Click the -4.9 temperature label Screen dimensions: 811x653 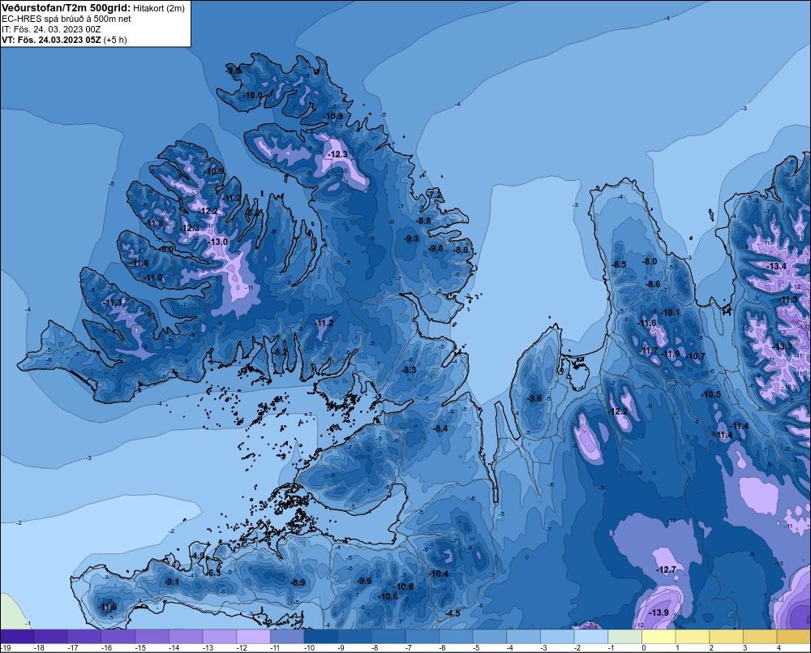coord(198,556)
